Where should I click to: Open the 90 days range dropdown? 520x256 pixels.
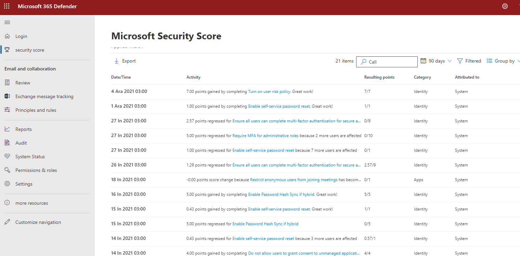click(x=436, y=61)
